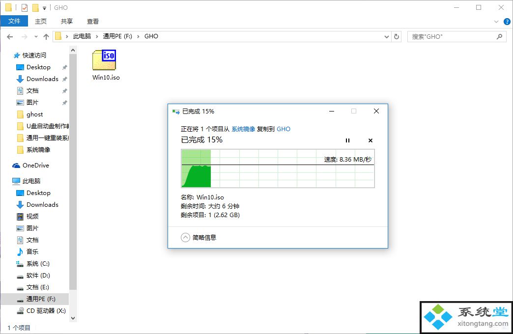The image size is (513, 334).
Task: Open the Win10.iso file icon
Action: pos(104,60)
